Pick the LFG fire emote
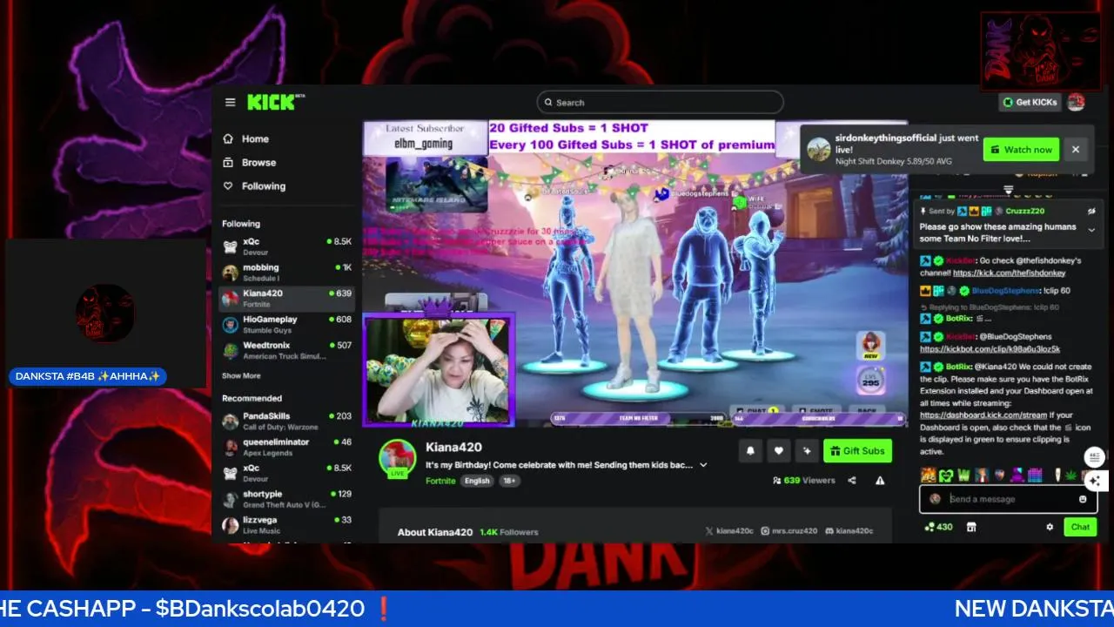The height and width of the screenshot is (627, 1114). coord(928,475)
